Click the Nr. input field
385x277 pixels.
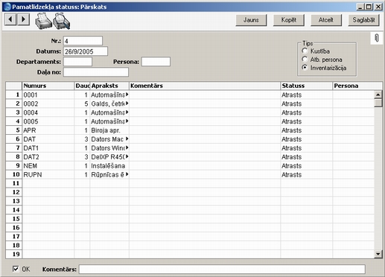tap(83, 41)
